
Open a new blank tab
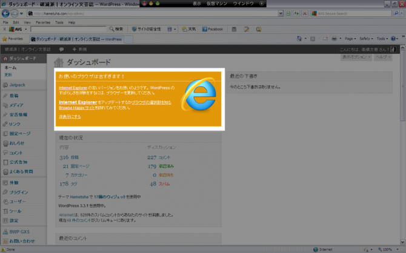pyautogui.click(x=128, y=39)
